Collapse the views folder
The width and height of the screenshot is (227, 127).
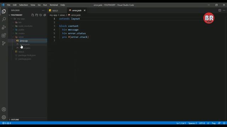[x=21, y=37]
